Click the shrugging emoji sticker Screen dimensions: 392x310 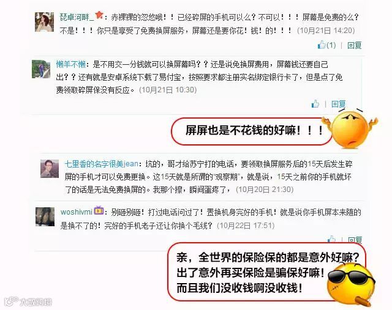pyautogui.click(x=350, y=128)
